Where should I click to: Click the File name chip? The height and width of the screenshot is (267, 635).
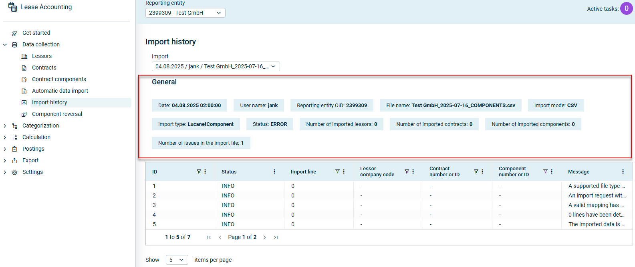451,106
